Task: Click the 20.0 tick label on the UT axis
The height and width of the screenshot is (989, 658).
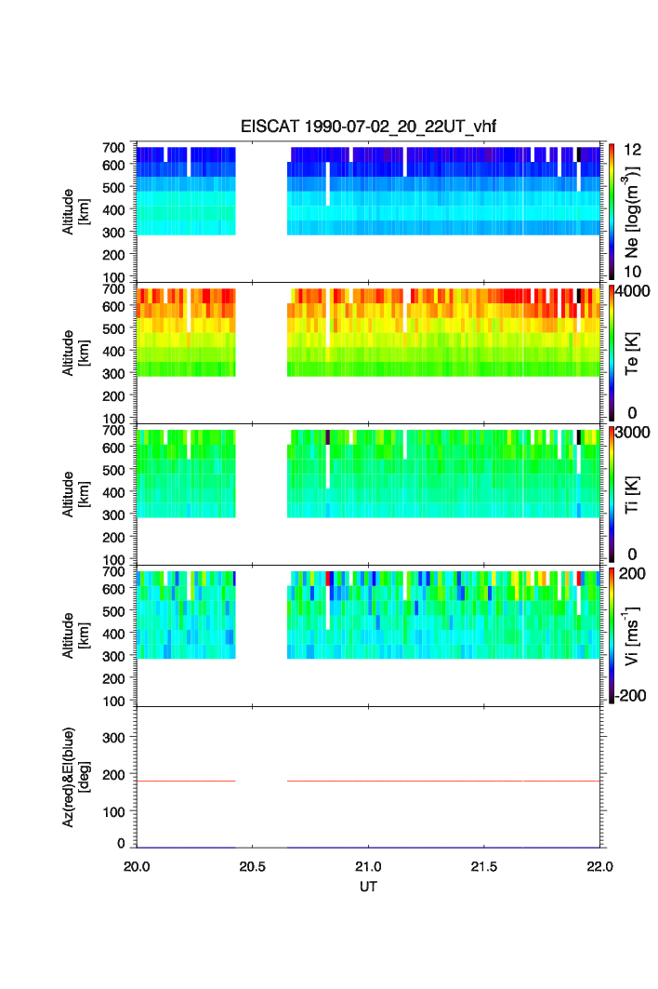Action: click(137, 866)
